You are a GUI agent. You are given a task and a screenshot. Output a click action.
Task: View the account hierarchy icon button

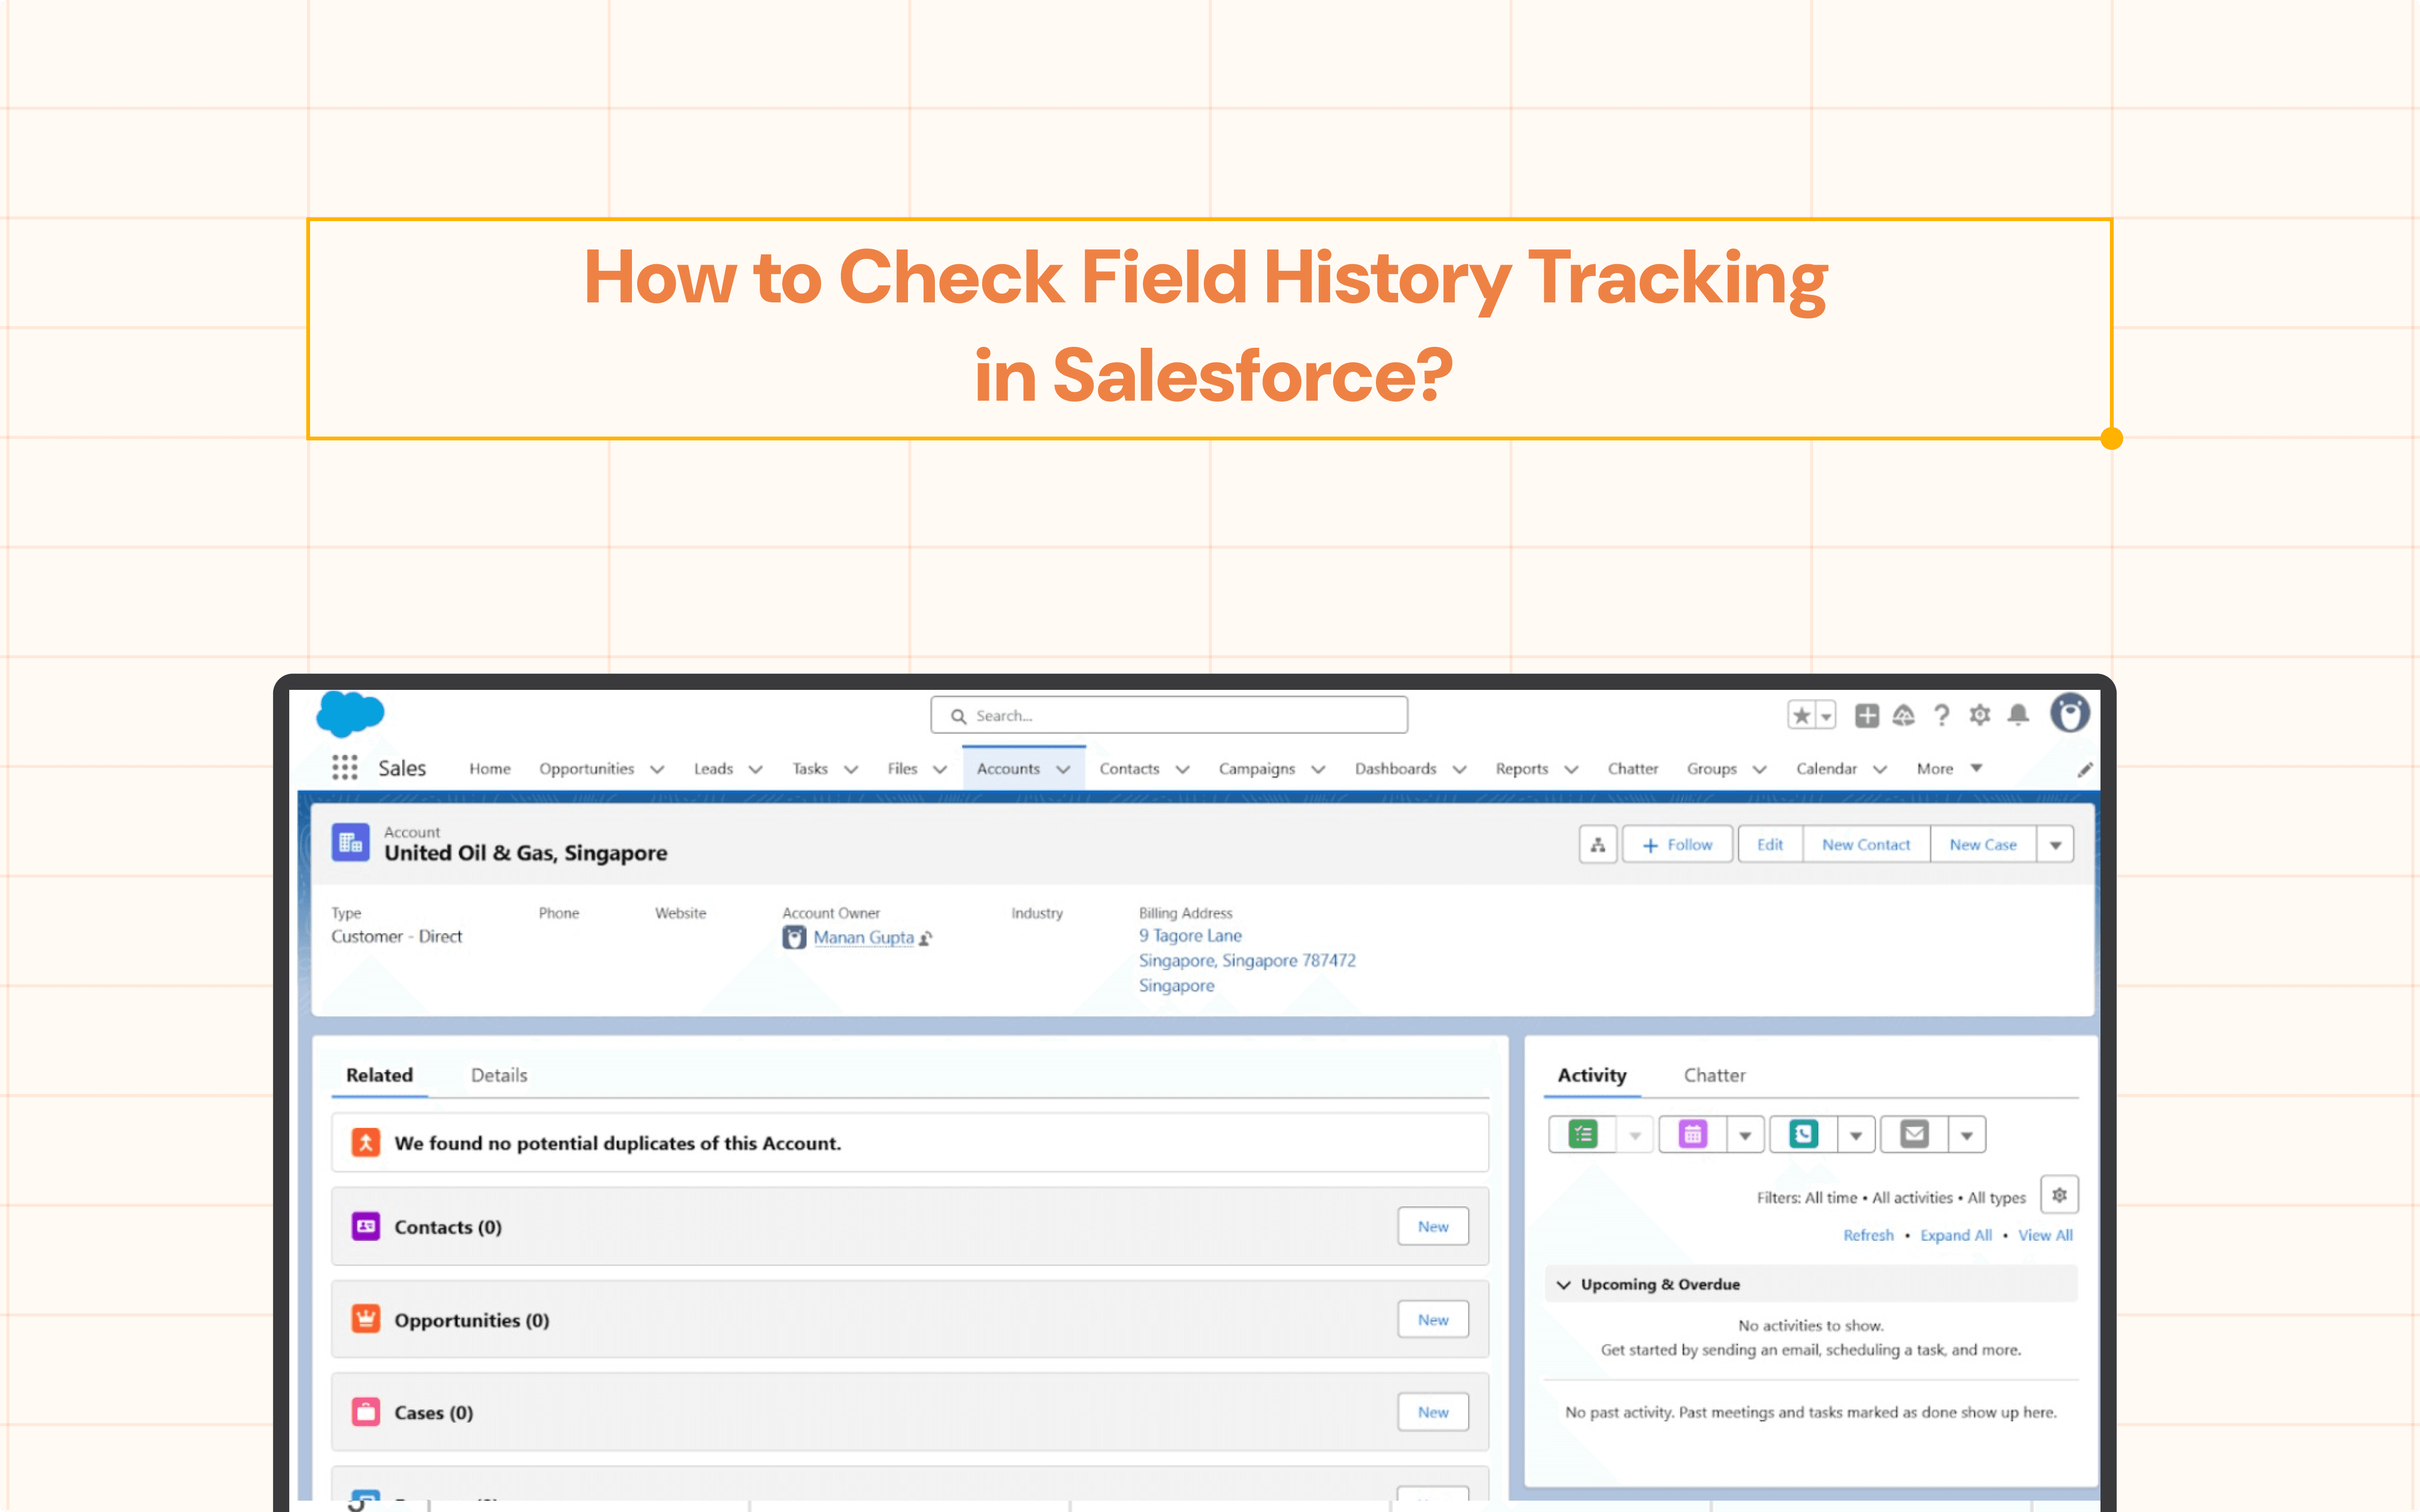pos(1598,845)
